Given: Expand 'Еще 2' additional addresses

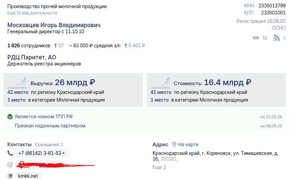Looking at the screenshot, I should (159, 167).
